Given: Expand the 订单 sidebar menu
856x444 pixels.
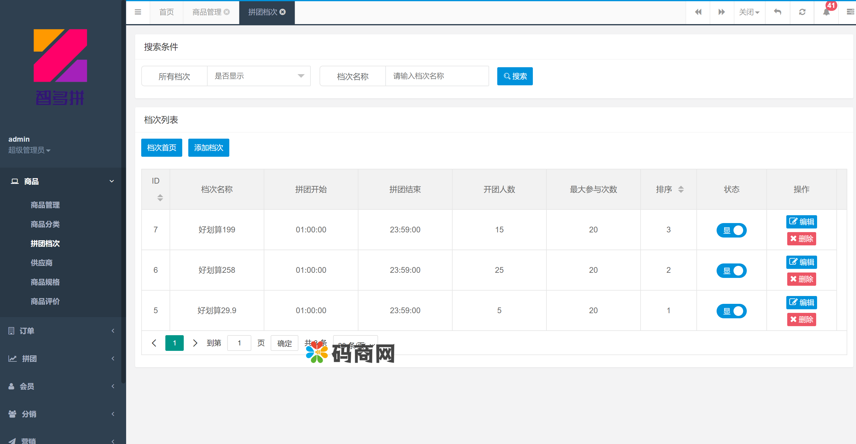Looking at the screenshot, I should (x=60, y=330).
